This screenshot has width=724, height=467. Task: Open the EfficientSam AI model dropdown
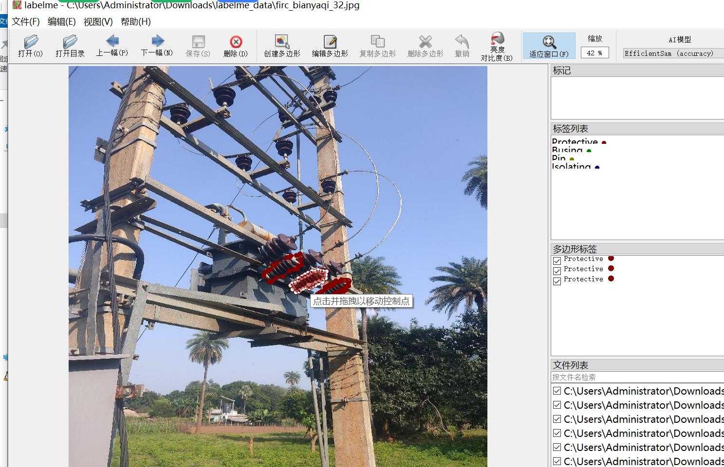point(673,53)
